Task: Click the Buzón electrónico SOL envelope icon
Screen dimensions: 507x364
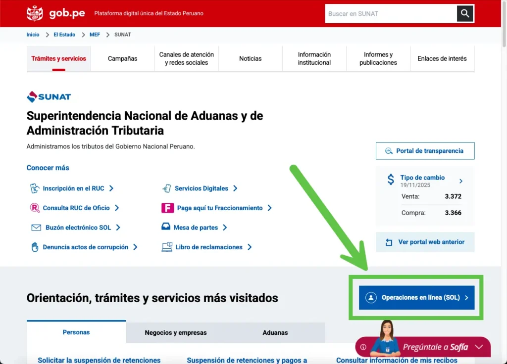Action: pos(36,227)
